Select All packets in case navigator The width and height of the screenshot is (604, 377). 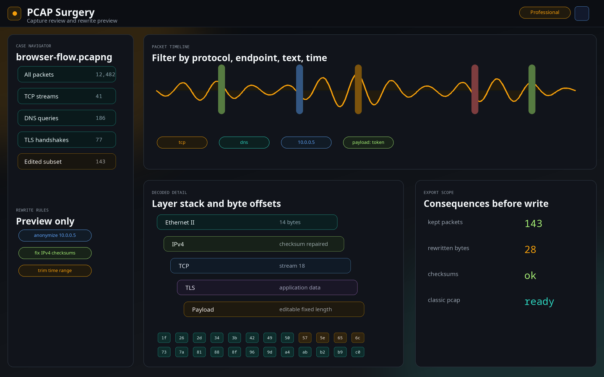click(x=67, y=75)
